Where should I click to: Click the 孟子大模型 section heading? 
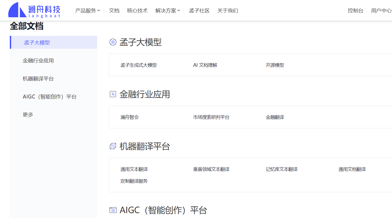click(x=140, y=42)
